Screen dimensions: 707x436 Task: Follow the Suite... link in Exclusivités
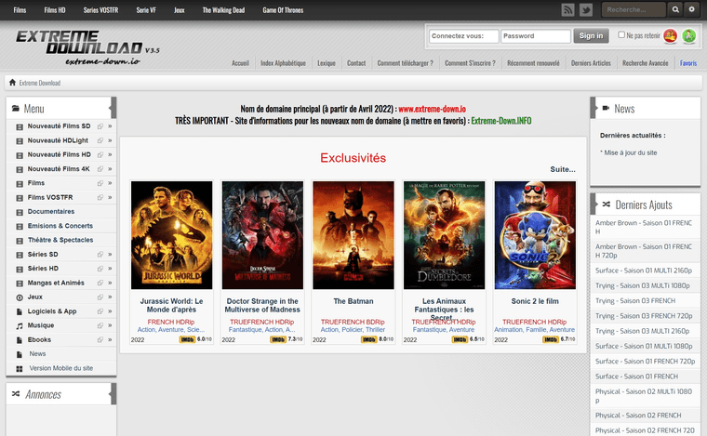pos(562,169)
